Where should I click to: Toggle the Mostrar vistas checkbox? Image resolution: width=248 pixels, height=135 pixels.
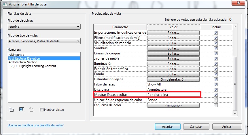point(42,110)
